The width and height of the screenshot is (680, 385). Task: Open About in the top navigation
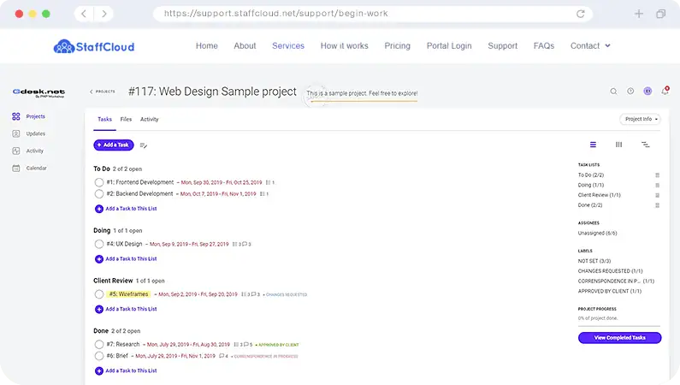tap(245, 46)
